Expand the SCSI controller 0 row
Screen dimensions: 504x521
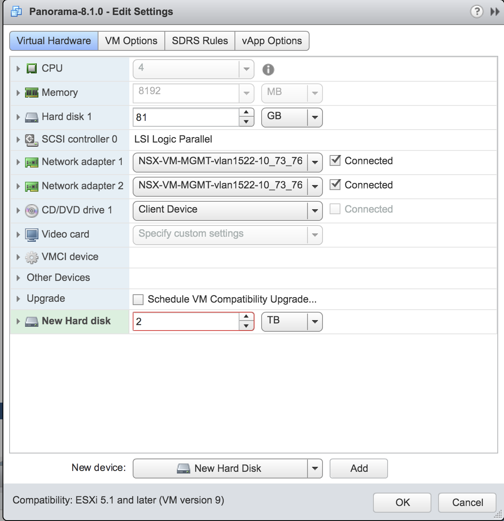(18, 140)
